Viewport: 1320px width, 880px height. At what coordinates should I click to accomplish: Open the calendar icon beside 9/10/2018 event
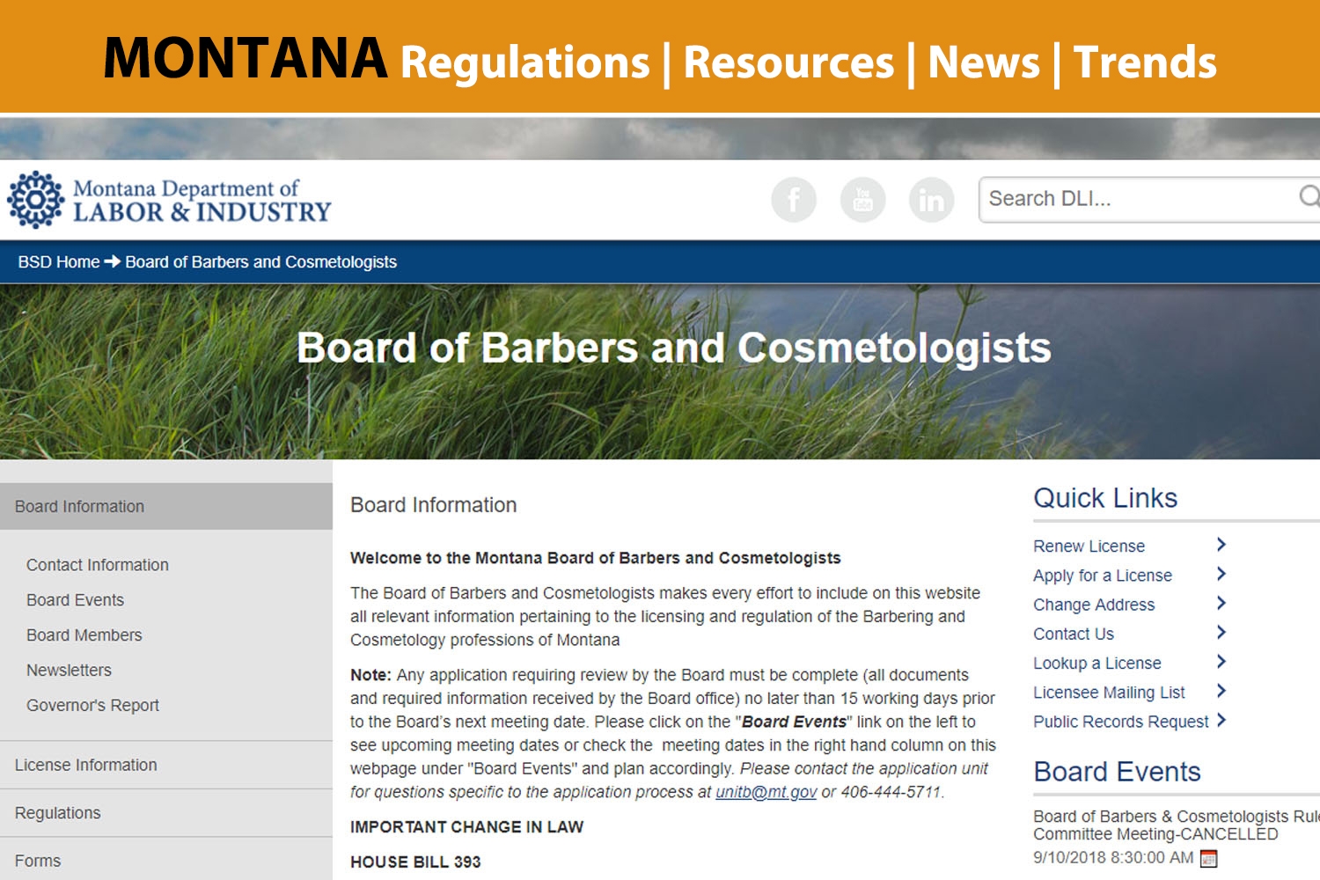coord(1209,858)
